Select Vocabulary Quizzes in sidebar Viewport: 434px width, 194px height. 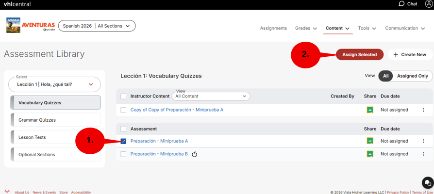point(56,102)
